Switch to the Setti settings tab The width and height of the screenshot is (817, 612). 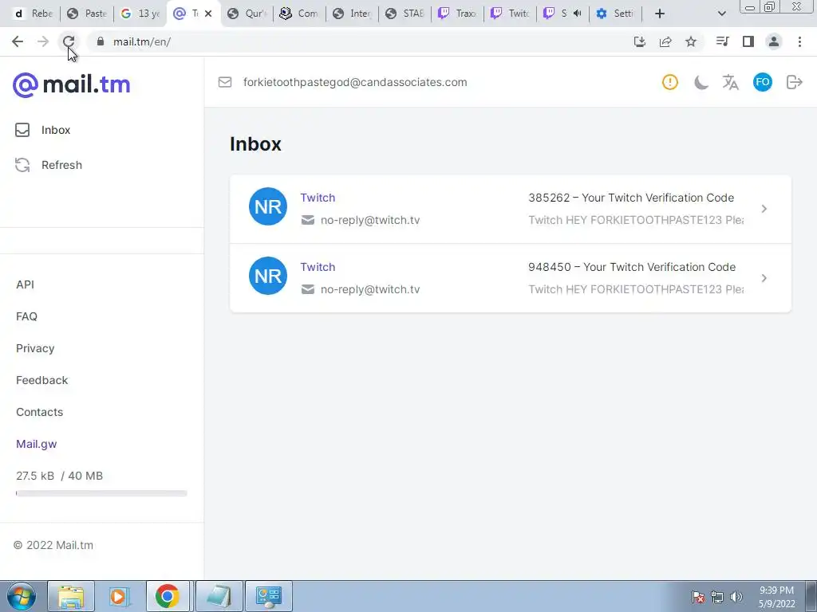click(x=615, y=14)
